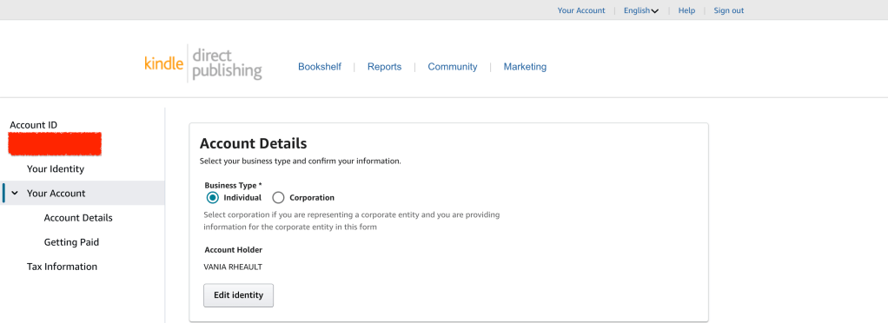Screen dimensions: 888x323
Task: Click the Edit identity button
Action: coord(238,295)
